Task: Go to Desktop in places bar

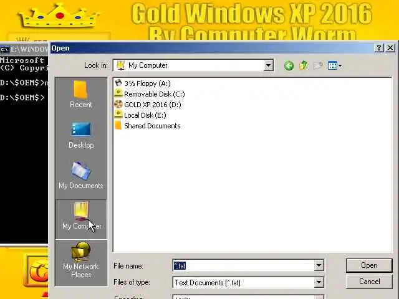Action: [x=81, y=135]
